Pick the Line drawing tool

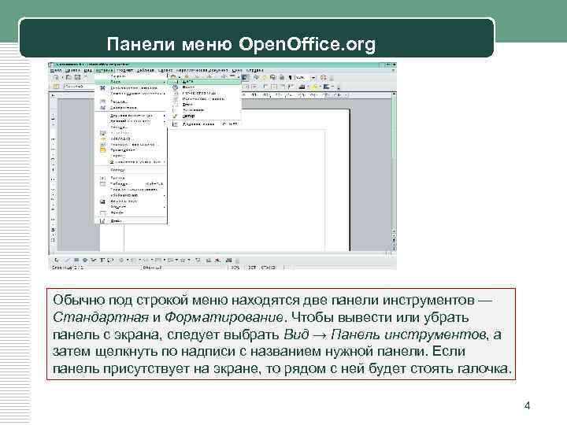[67, 260]
